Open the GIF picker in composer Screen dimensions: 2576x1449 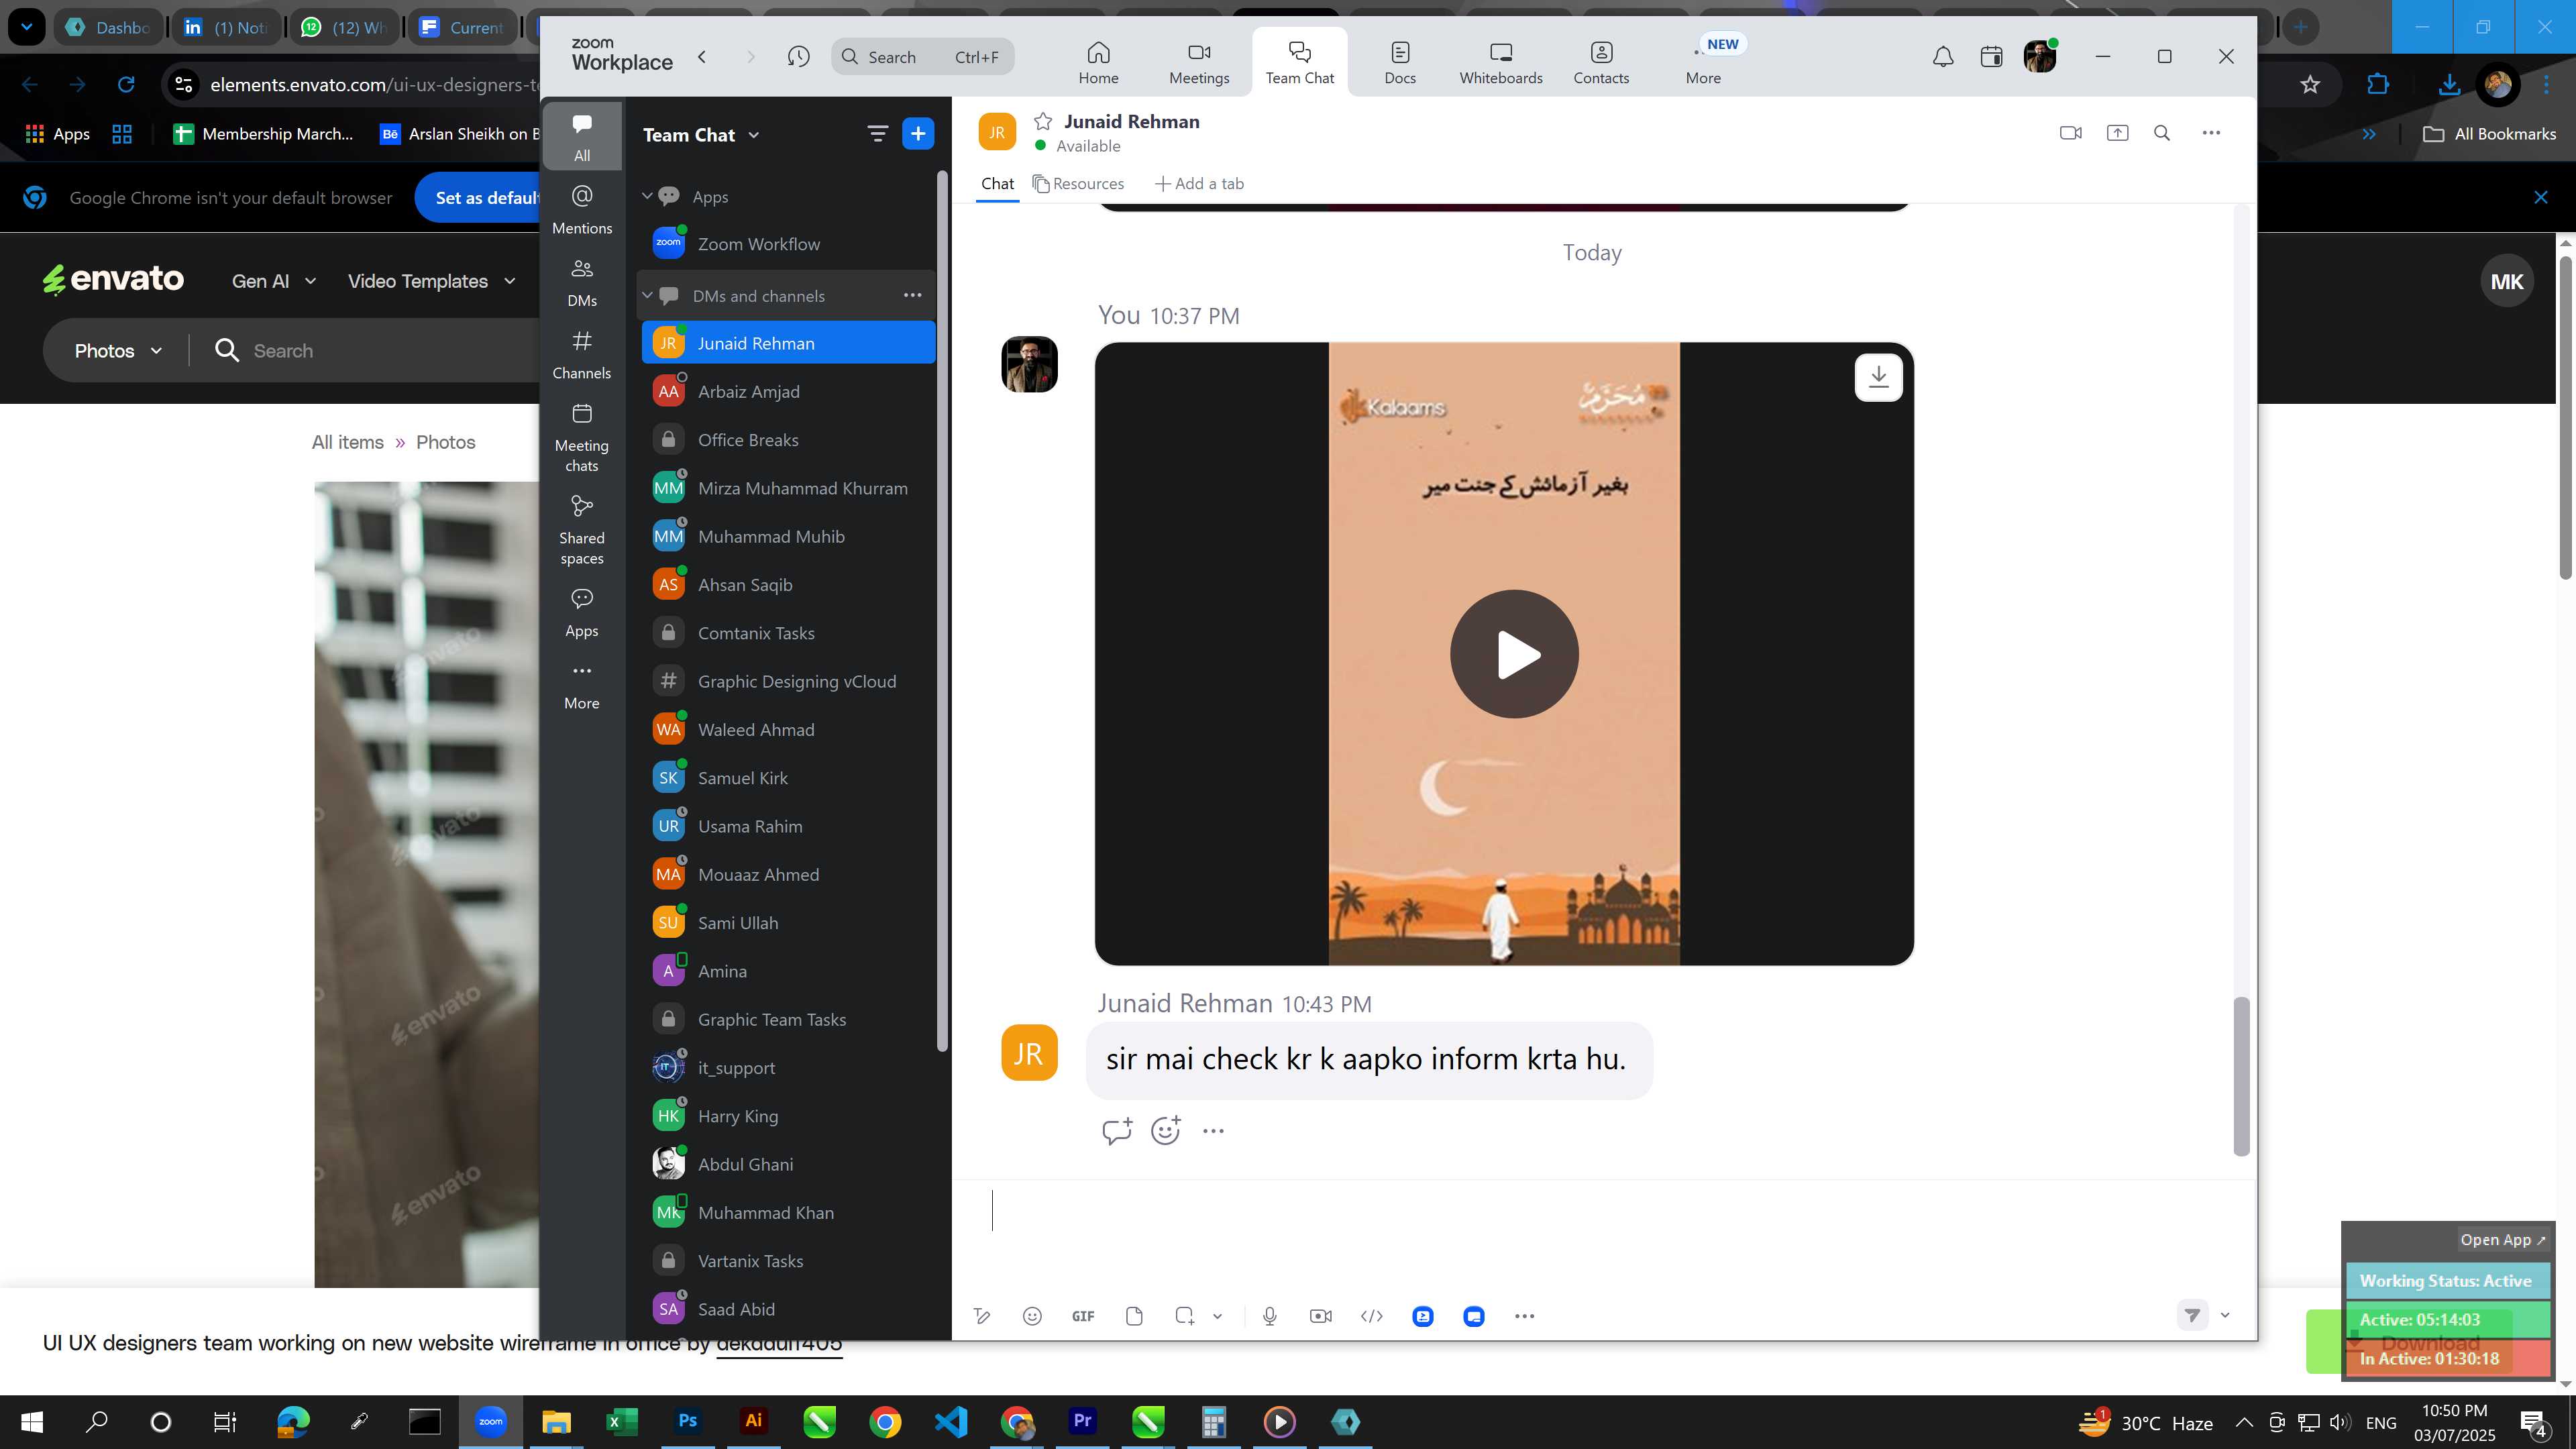(1083, 1316)
